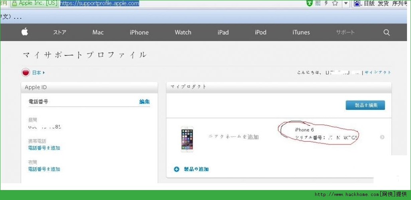Click the green T shield extension icon

tap(309, 3)
